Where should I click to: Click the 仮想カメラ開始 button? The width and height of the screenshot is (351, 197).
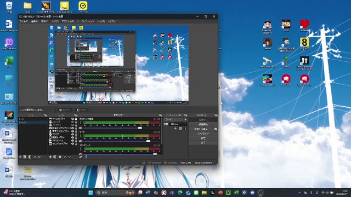(201, 129)
